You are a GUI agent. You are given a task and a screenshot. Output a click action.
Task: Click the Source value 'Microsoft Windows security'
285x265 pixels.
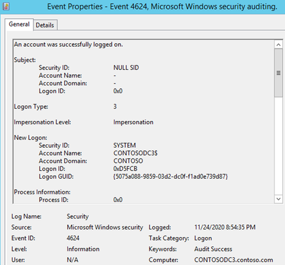105,227
